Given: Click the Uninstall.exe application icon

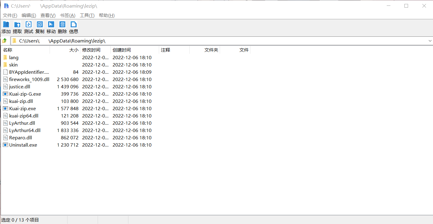Looking at the screenshot, I should [x=5, y=145].
